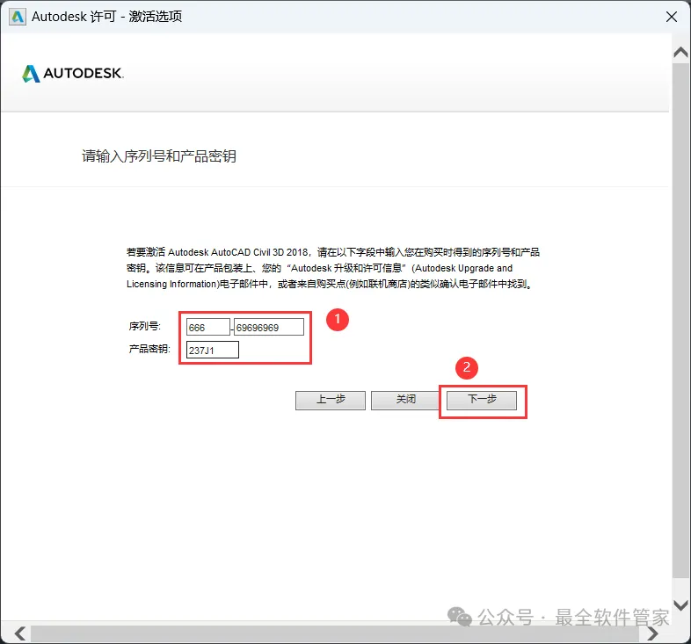Click the horizontal scrollbar thumb
The height and width of the screenshot is (644, 691).
tap(334, 633)
